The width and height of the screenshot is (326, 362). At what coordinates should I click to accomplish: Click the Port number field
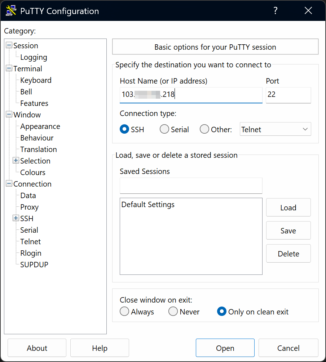[288, 95]
